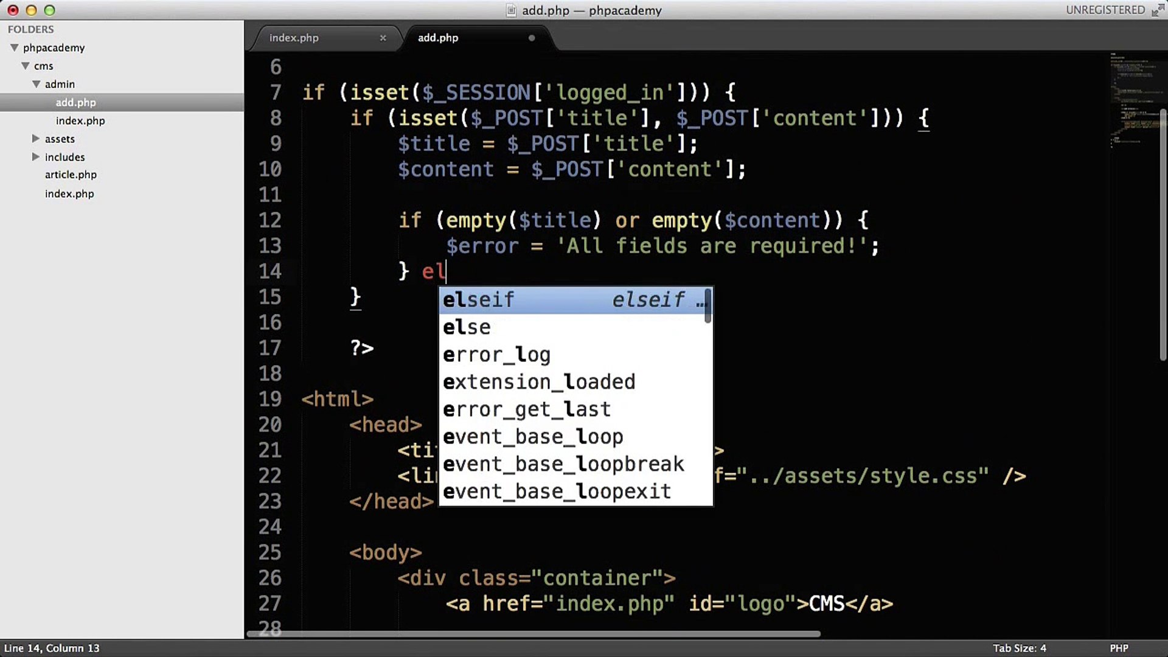1168x657 pixels.
Task: Open index.php under cms folder
Action: 69,193
